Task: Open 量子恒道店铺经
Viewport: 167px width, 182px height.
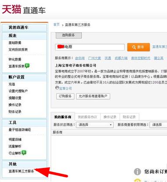Action: pos(20,130)
